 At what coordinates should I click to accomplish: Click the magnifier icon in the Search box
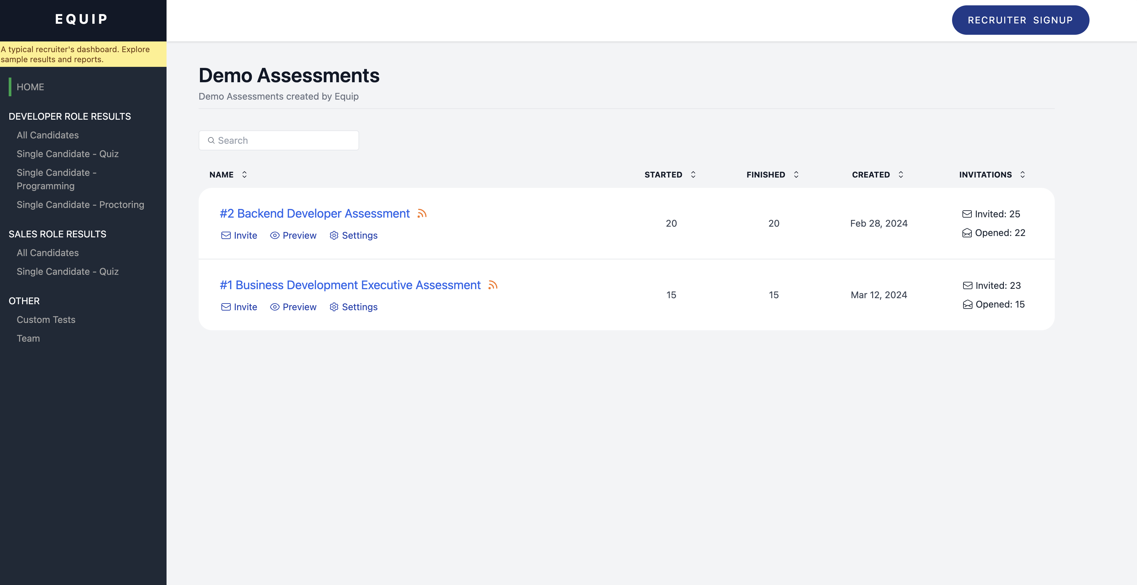click(x=211, y=140)
